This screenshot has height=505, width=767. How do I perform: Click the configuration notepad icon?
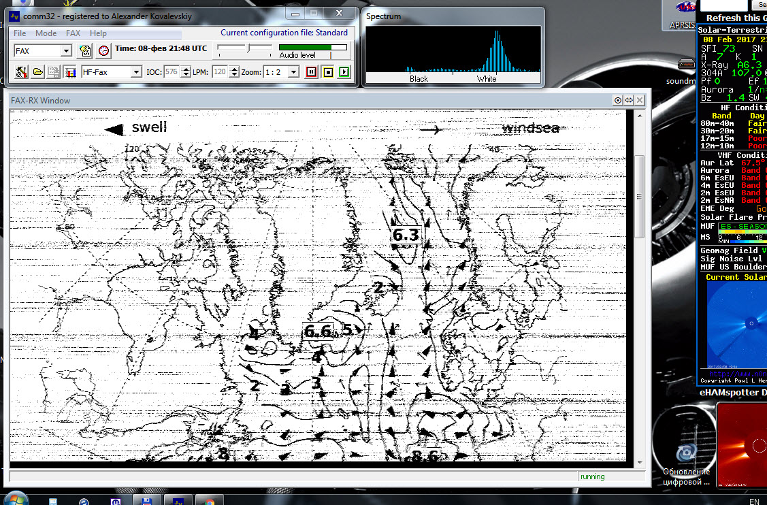tap(85, 50)
